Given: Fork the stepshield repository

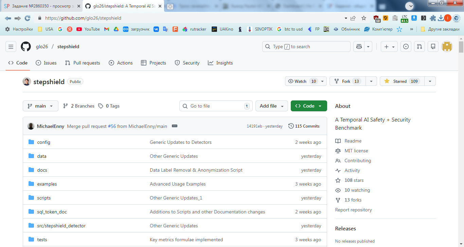Looking at the screenshot, I should click(347, 81).
